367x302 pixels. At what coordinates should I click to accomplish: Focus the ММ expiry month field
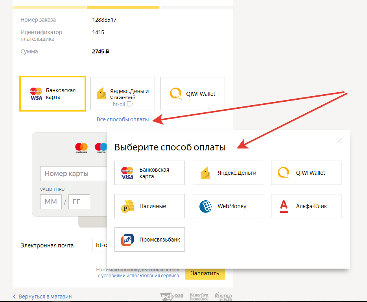point(51,202)
